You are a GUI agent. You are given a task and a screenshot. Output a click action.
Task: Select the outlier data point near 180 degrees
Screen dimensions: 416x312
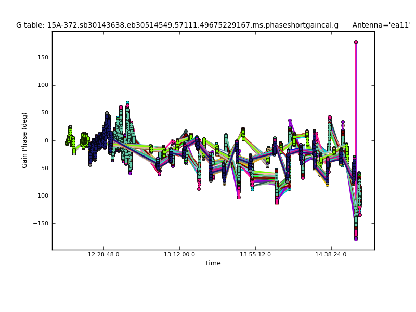tap(356, 42)
